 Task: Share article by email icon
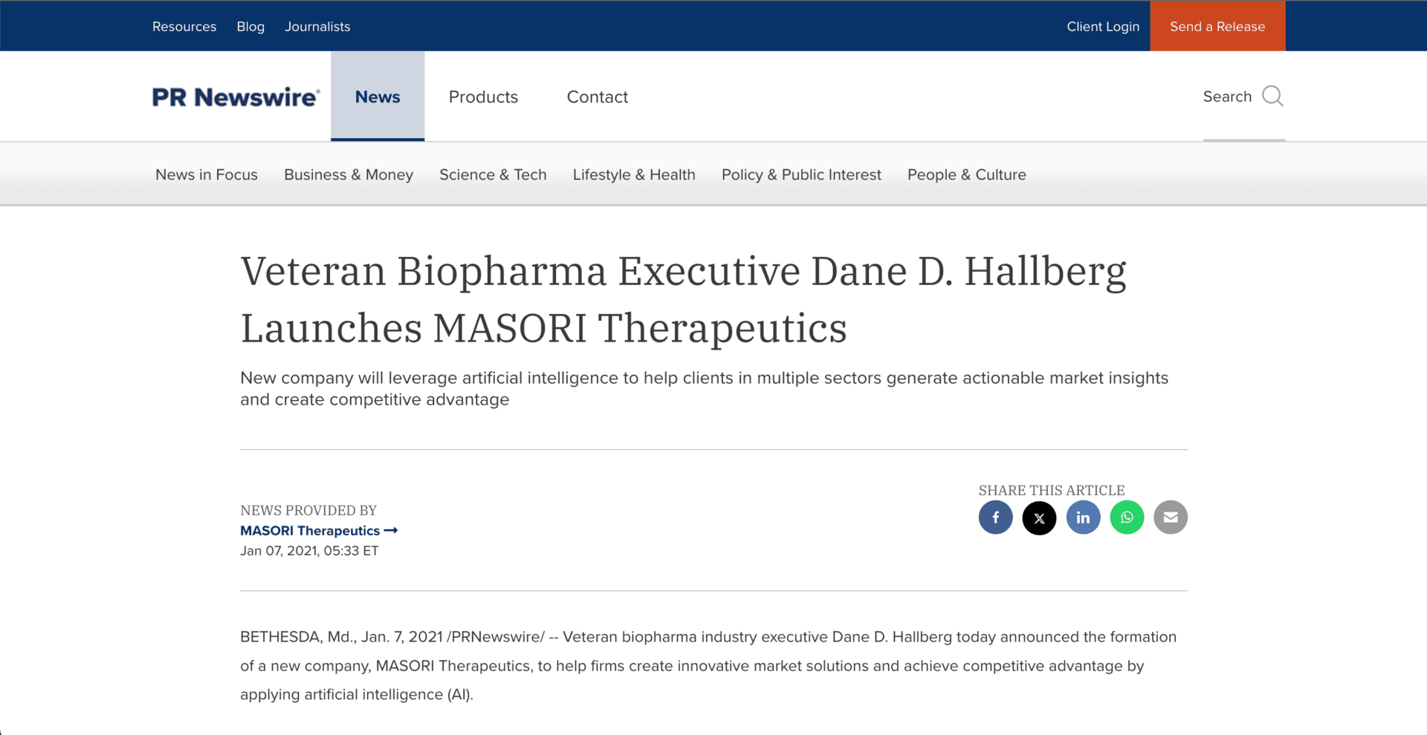click(x=1171, y=517)
